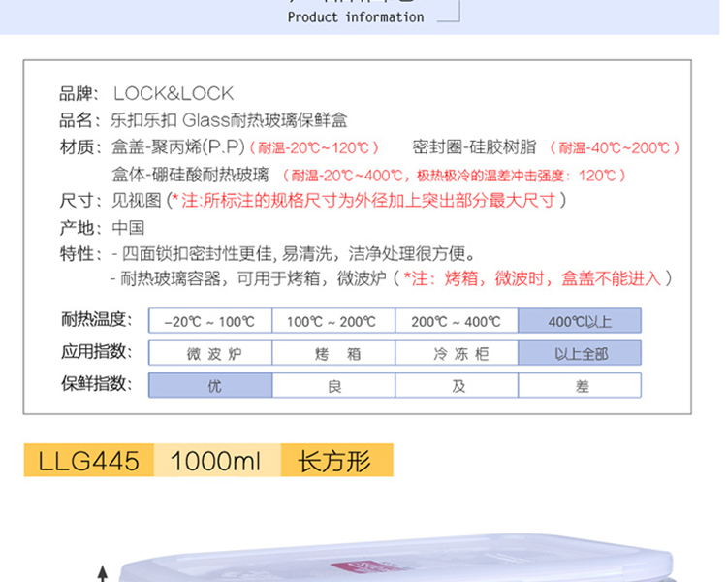Click the temperature cell '-20℃ ~ 100℃'
The height and width of the screenshot is (582, 727).
[x=210, y=321]
